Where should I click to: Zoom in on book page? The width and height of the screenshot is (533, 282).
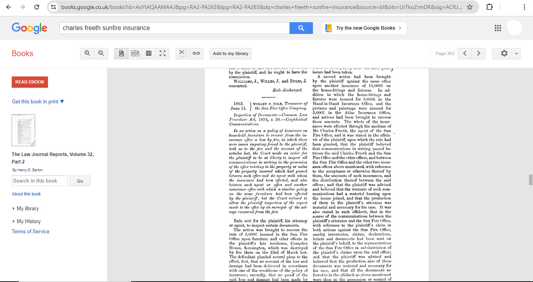tap(87, 53)
